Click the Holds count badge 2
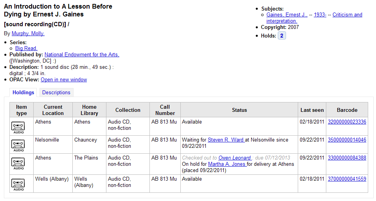 pos(282,36)
